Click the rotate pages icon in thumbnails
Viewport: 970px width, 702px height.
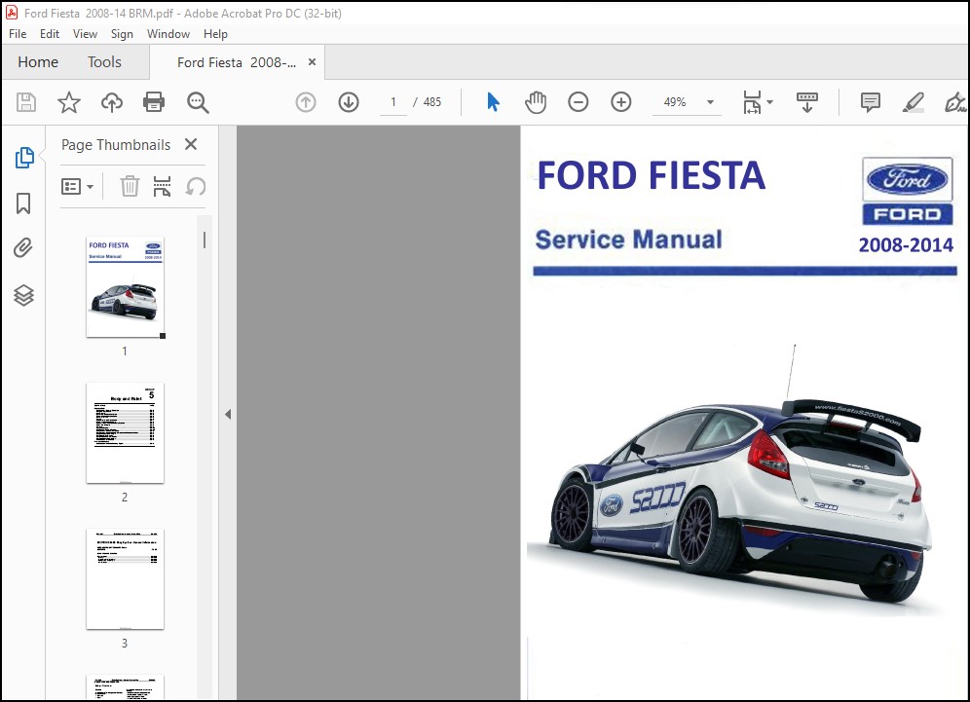coord(196,186)
